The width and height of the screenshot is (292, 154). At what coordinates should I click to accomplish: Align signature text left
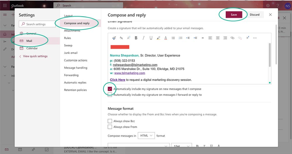(210, 38)
